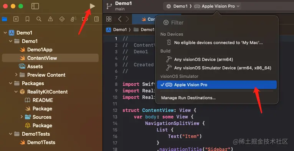Screen dimensions: 294x151
Task: Collapse the Demo1 project root
Action: [x=5, y=33]
